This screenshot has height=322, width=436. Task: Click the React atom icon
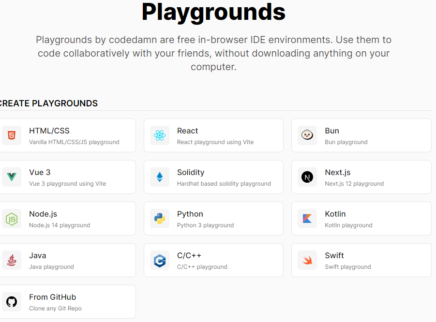pos(160,135)
